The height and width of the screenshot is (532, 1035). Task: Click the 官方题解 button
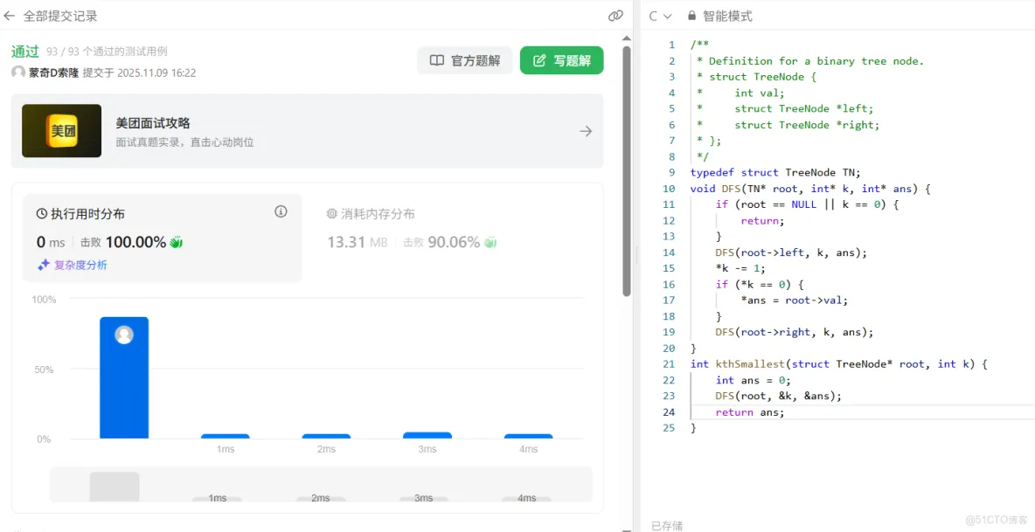(x=462, y=60)
